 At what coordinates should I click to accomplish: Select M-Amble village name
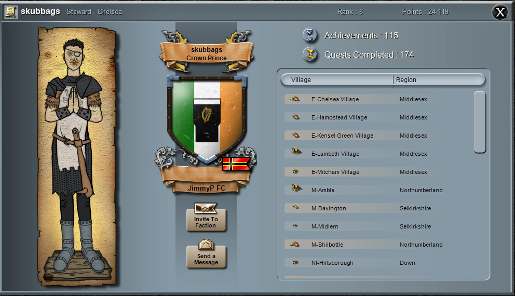[322, 190]
